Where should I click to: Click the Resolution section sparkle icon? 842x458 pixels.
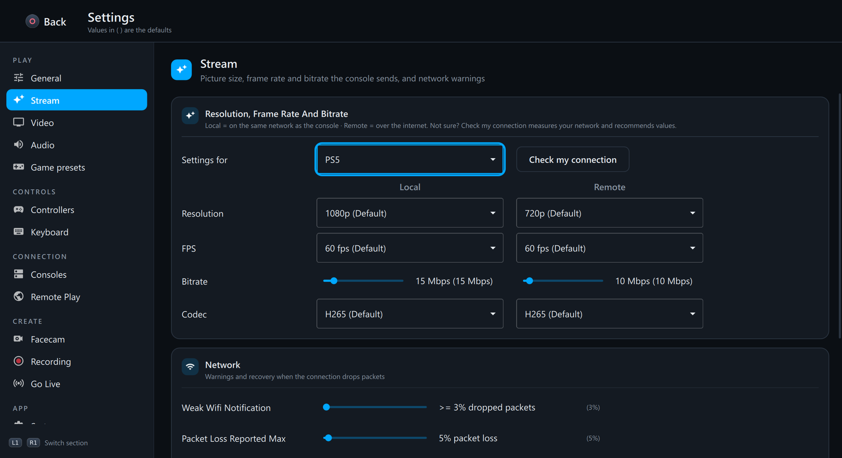pos(190,115)
